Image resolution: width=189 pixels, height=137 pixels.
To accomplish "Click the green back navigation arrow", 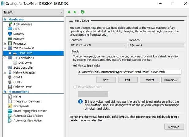I will click(69, 12).
